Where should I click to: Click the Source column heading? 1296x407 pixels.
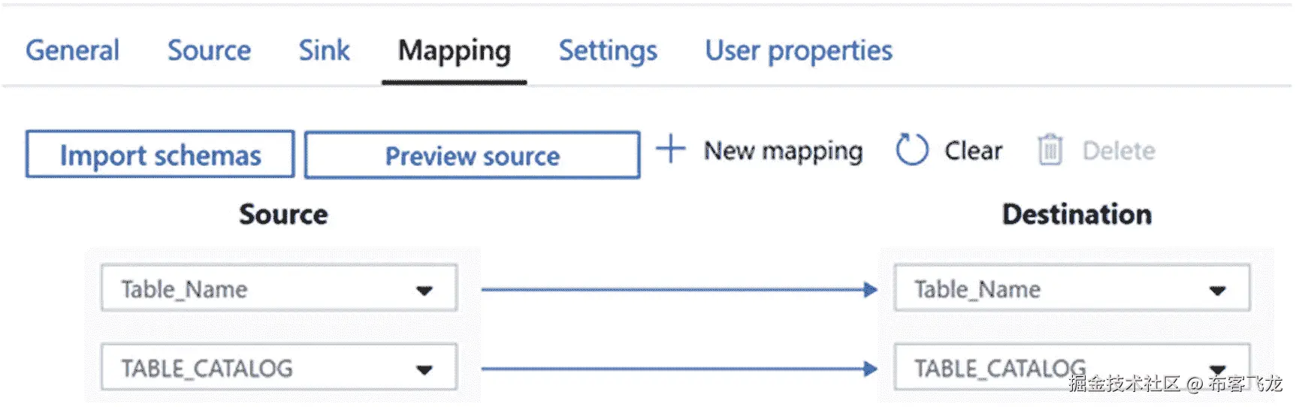283,215
